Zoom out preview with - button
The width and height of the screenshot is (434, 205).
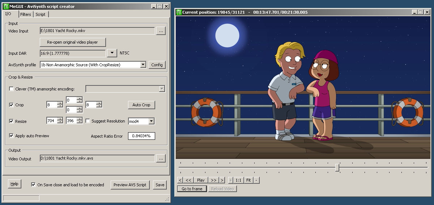[256, 180]
